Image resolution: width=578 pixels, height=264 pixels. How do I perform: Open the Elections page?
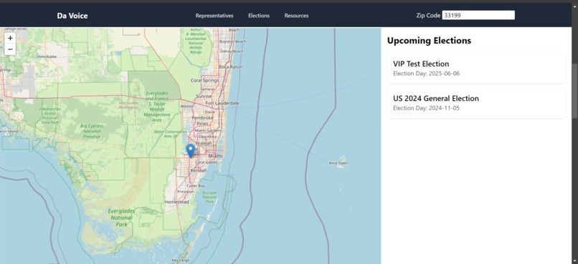[x=259, y=16]
